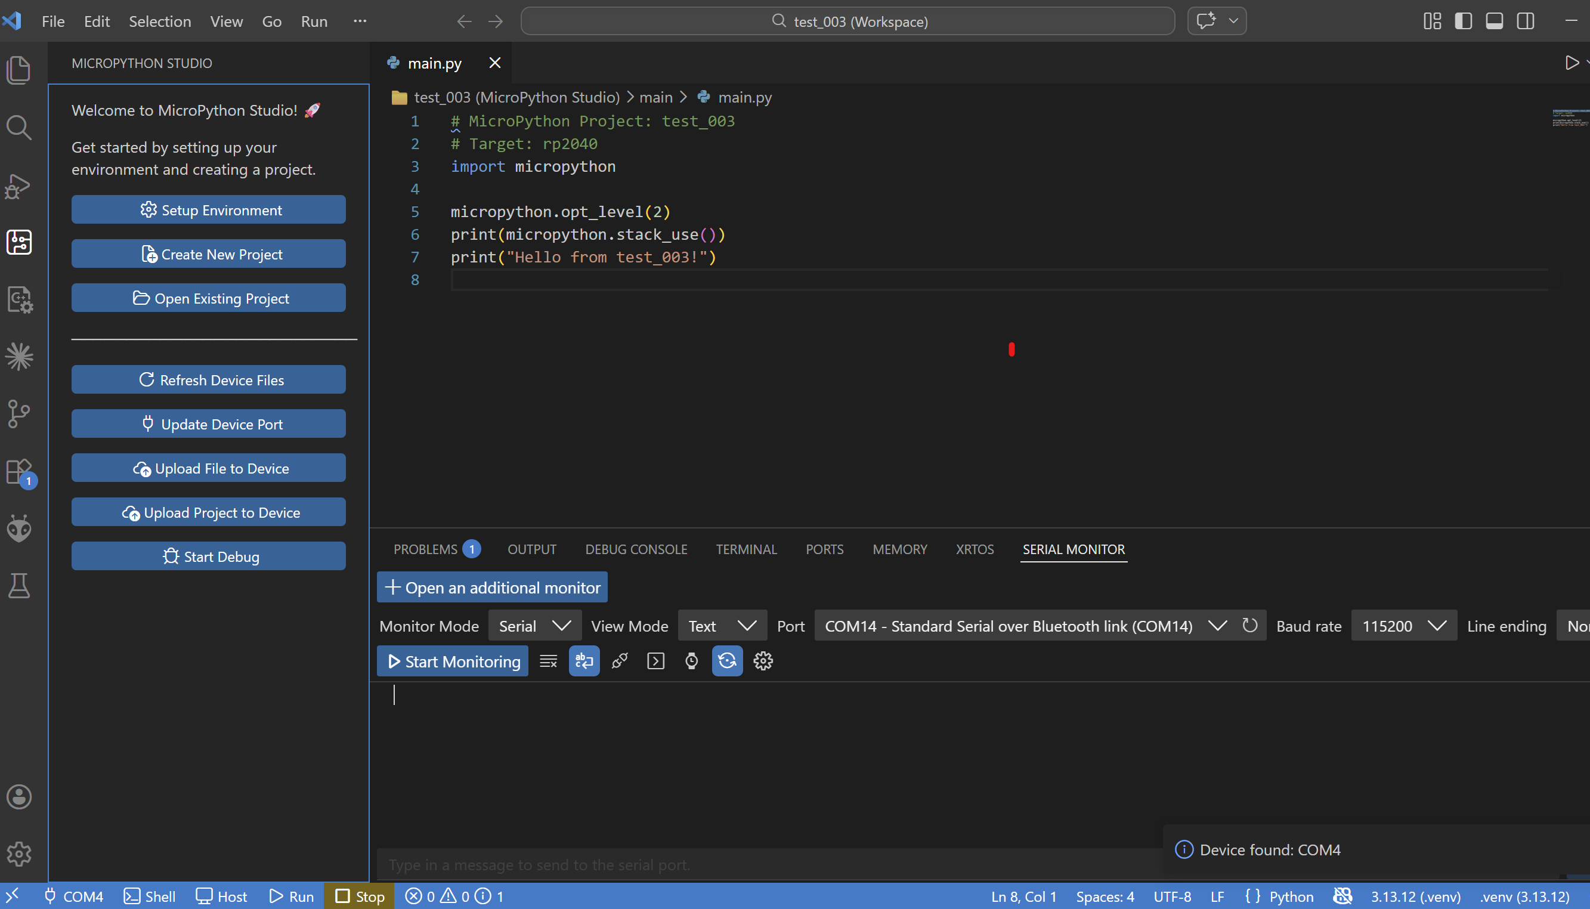Viewport: 1590px width, 909px height.
Task: Click the Start Monitoring button
Action: [453, 661]
